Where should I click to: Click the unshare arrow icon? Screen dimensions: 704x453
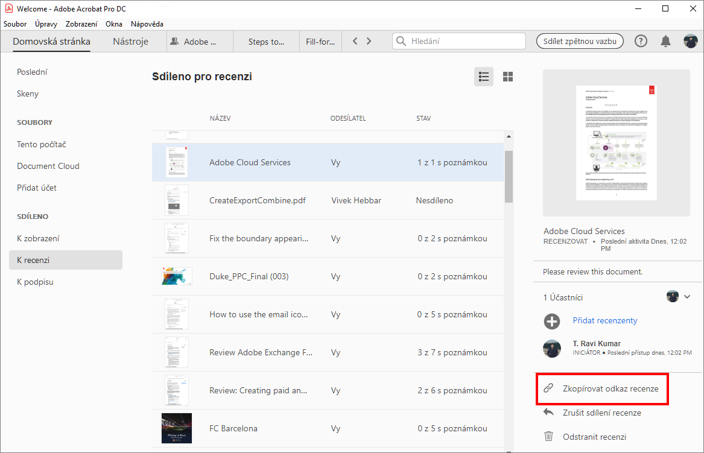pos(548,412)
